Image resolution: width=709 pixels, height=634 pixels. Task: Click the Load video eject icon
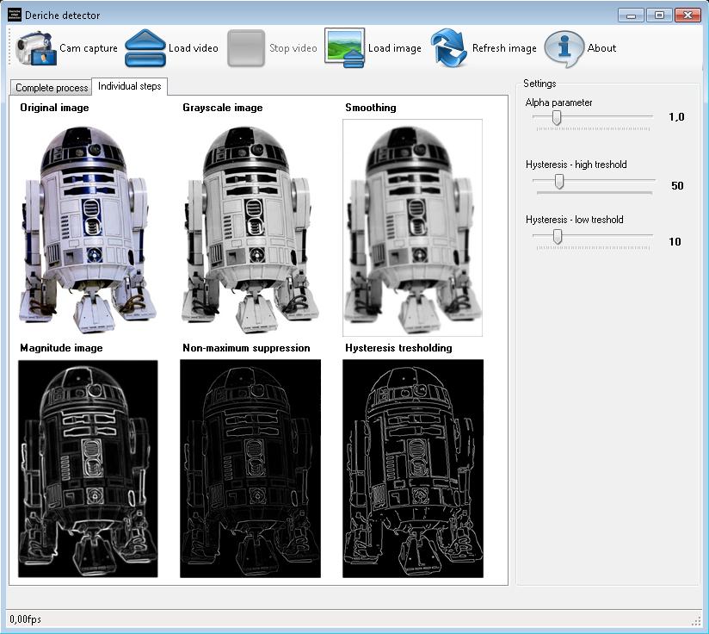pos(145,48)
